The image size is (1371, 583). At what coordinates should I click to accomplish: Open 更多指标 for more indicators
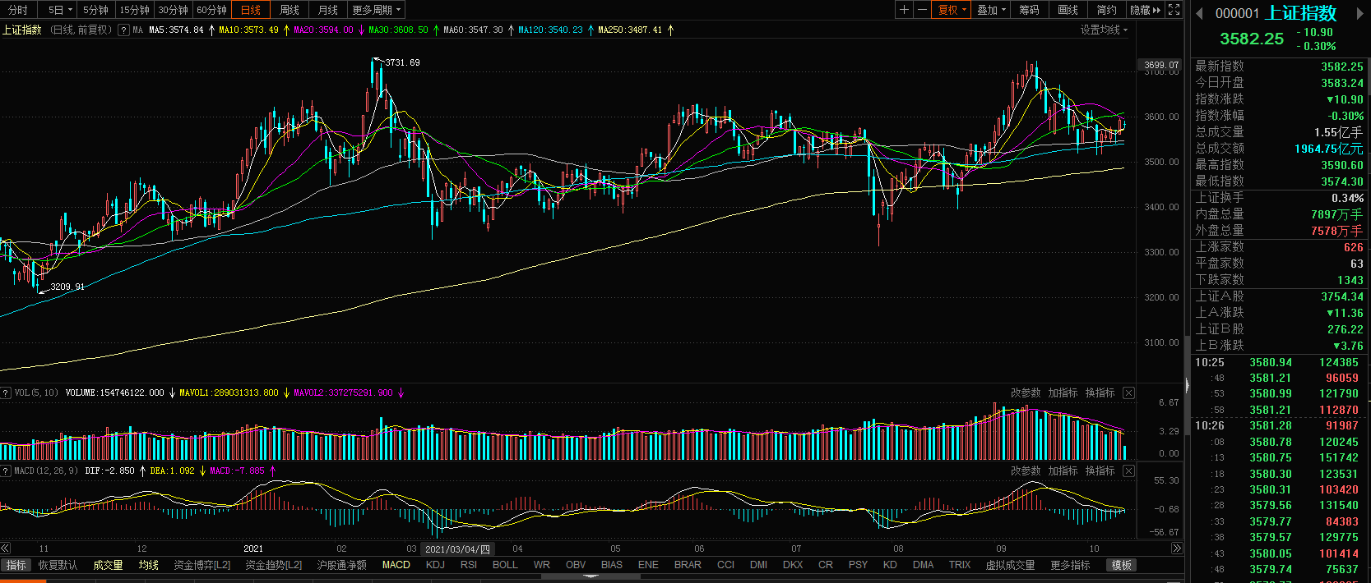[1070, 565]
